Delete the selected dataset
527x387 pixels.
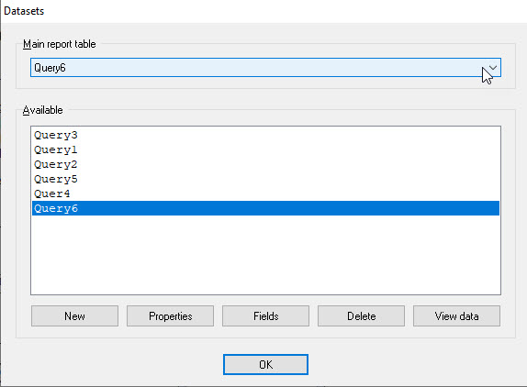point(362,315)
